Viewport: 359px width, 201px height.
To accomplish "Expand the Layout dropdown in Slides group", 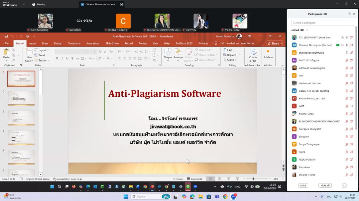I will 43,50.
